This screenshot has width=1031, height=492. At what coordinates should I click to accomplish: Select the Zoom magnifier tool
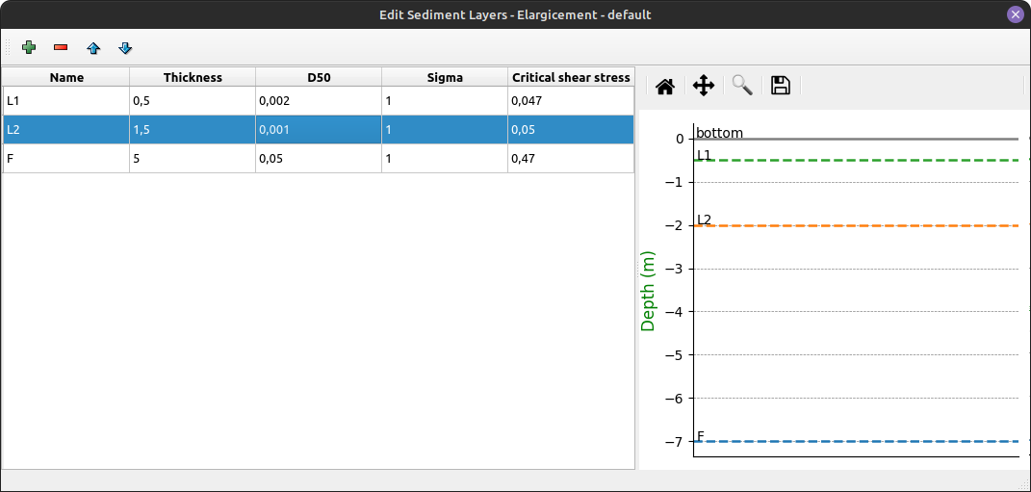[742, 86]
